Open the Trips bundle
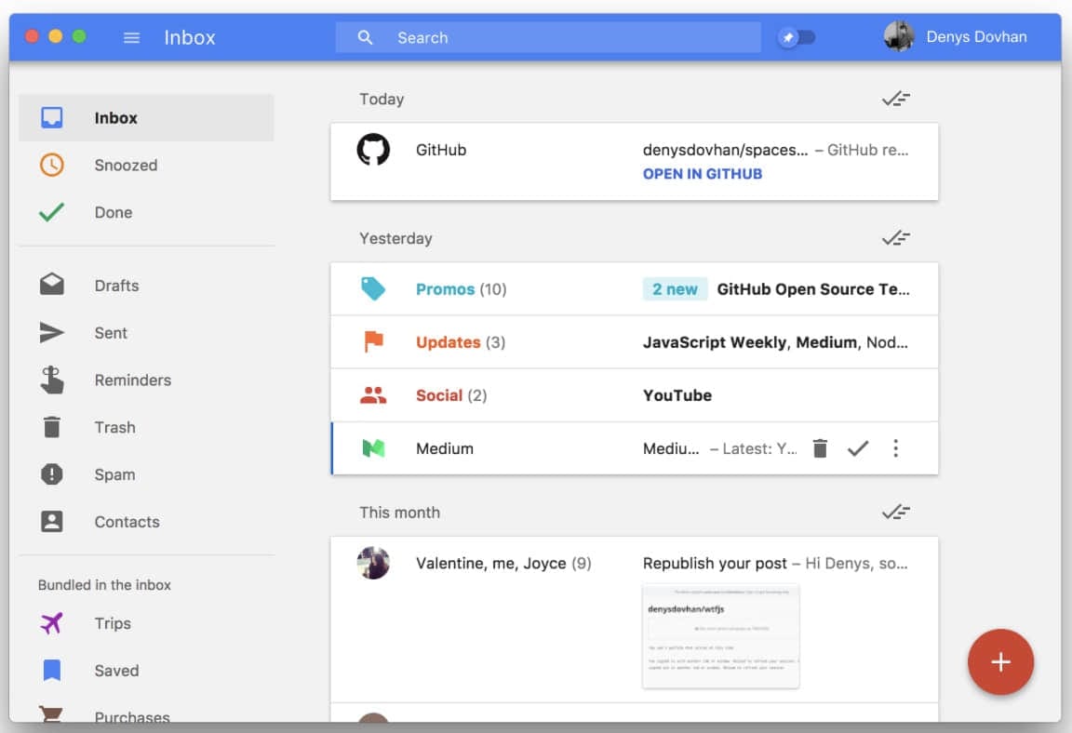 [146, 623]
